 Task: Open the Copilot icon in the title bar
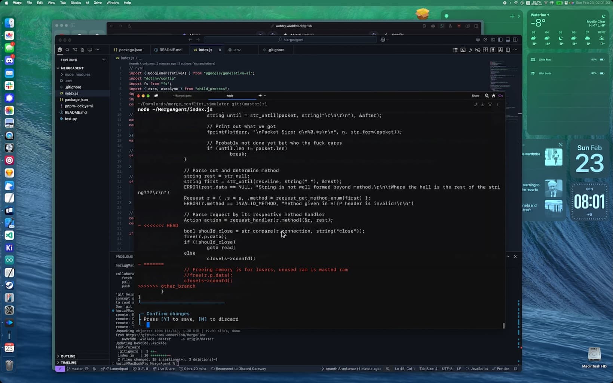pyautogui.click(x=383, y=40)
